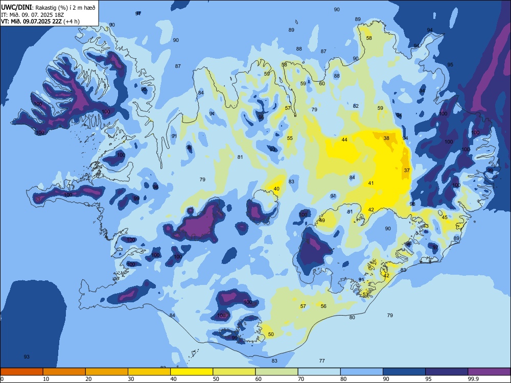Viewport: 511px width, 383px height.
Task: Choose the 95–99.9 navy legend swatch
Action: pyautogui.click(x=447, y=372)
